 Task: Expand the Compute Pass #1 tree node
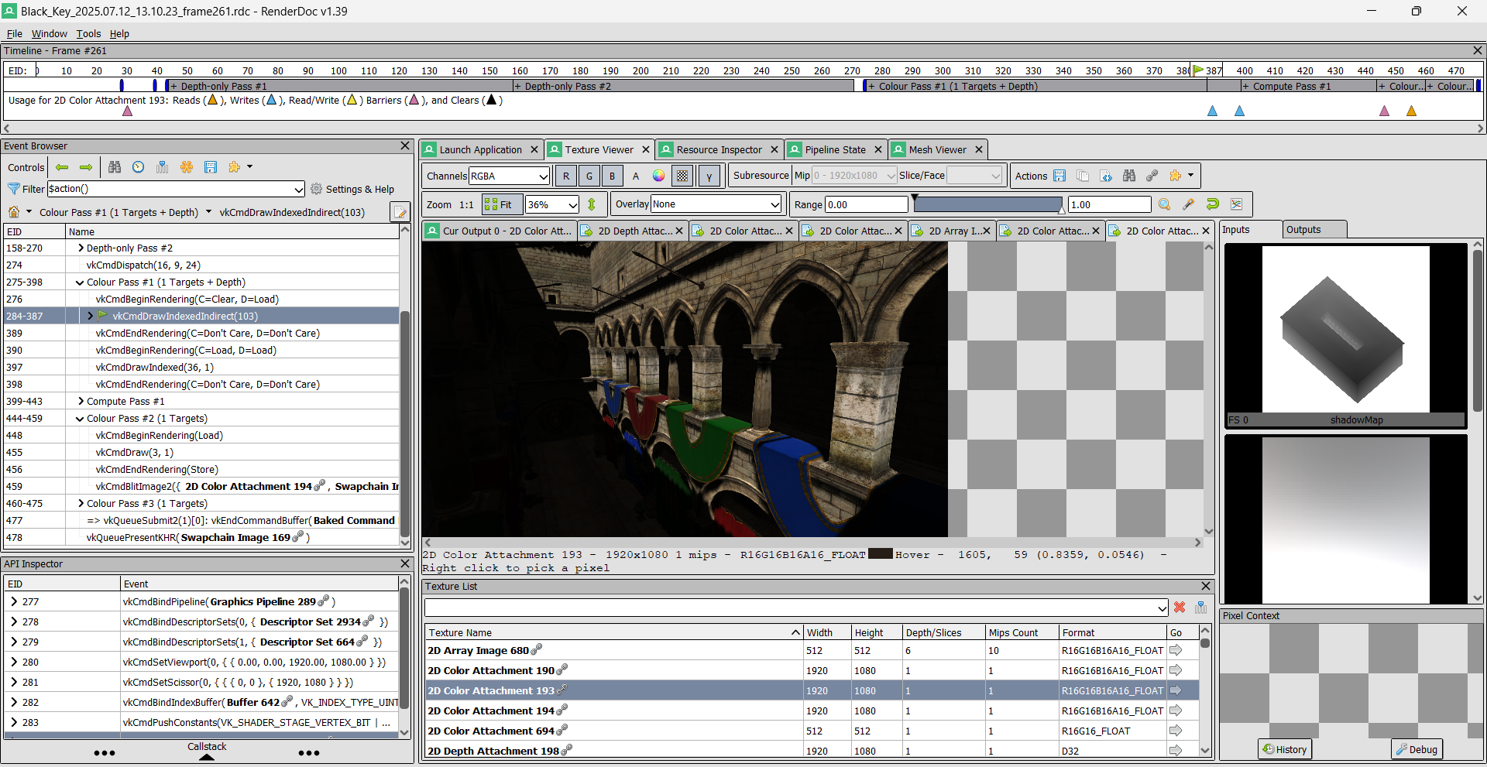tap(81, 402)
